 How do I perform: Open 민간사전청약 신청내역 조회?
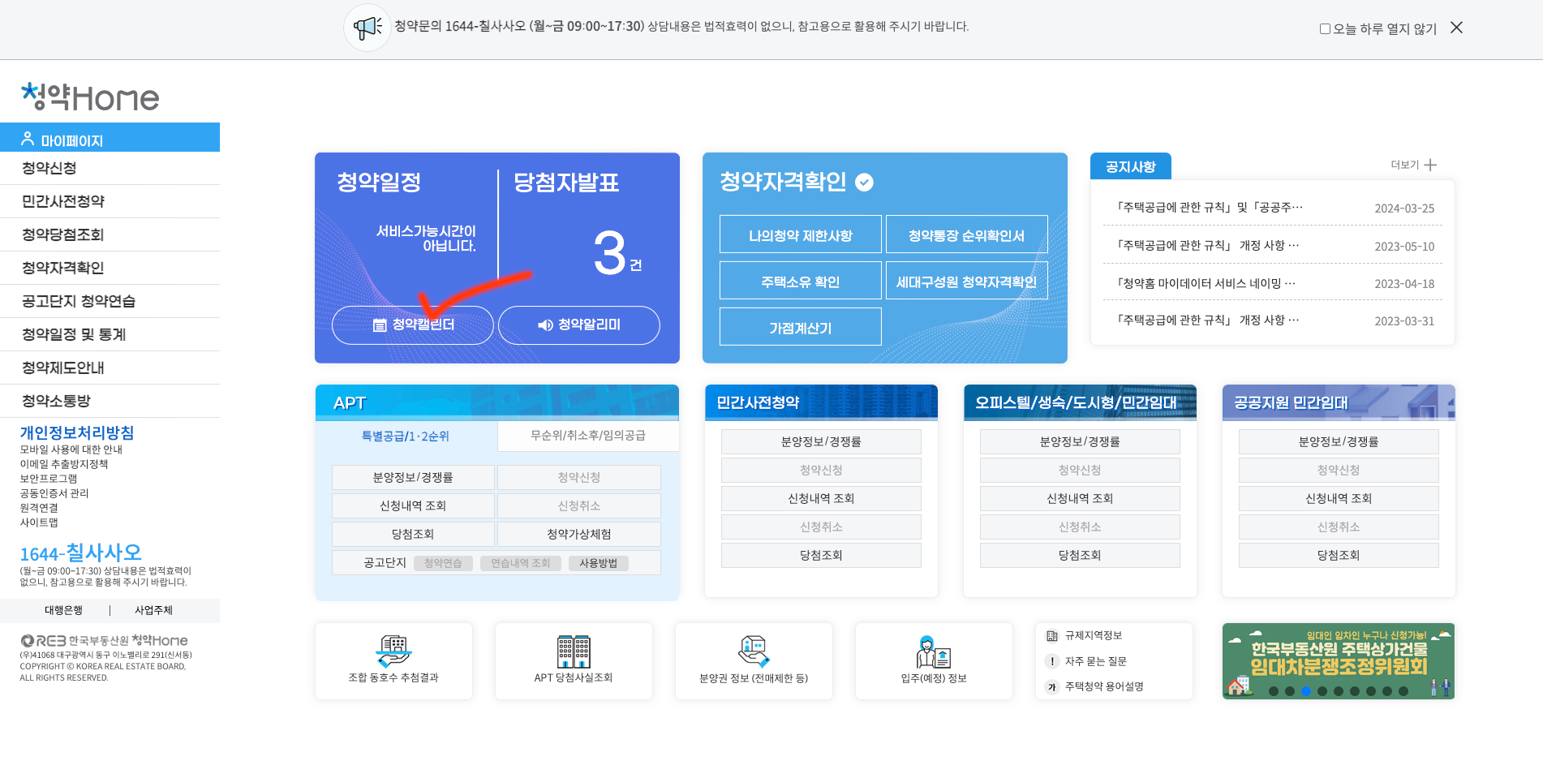[821, 498]
